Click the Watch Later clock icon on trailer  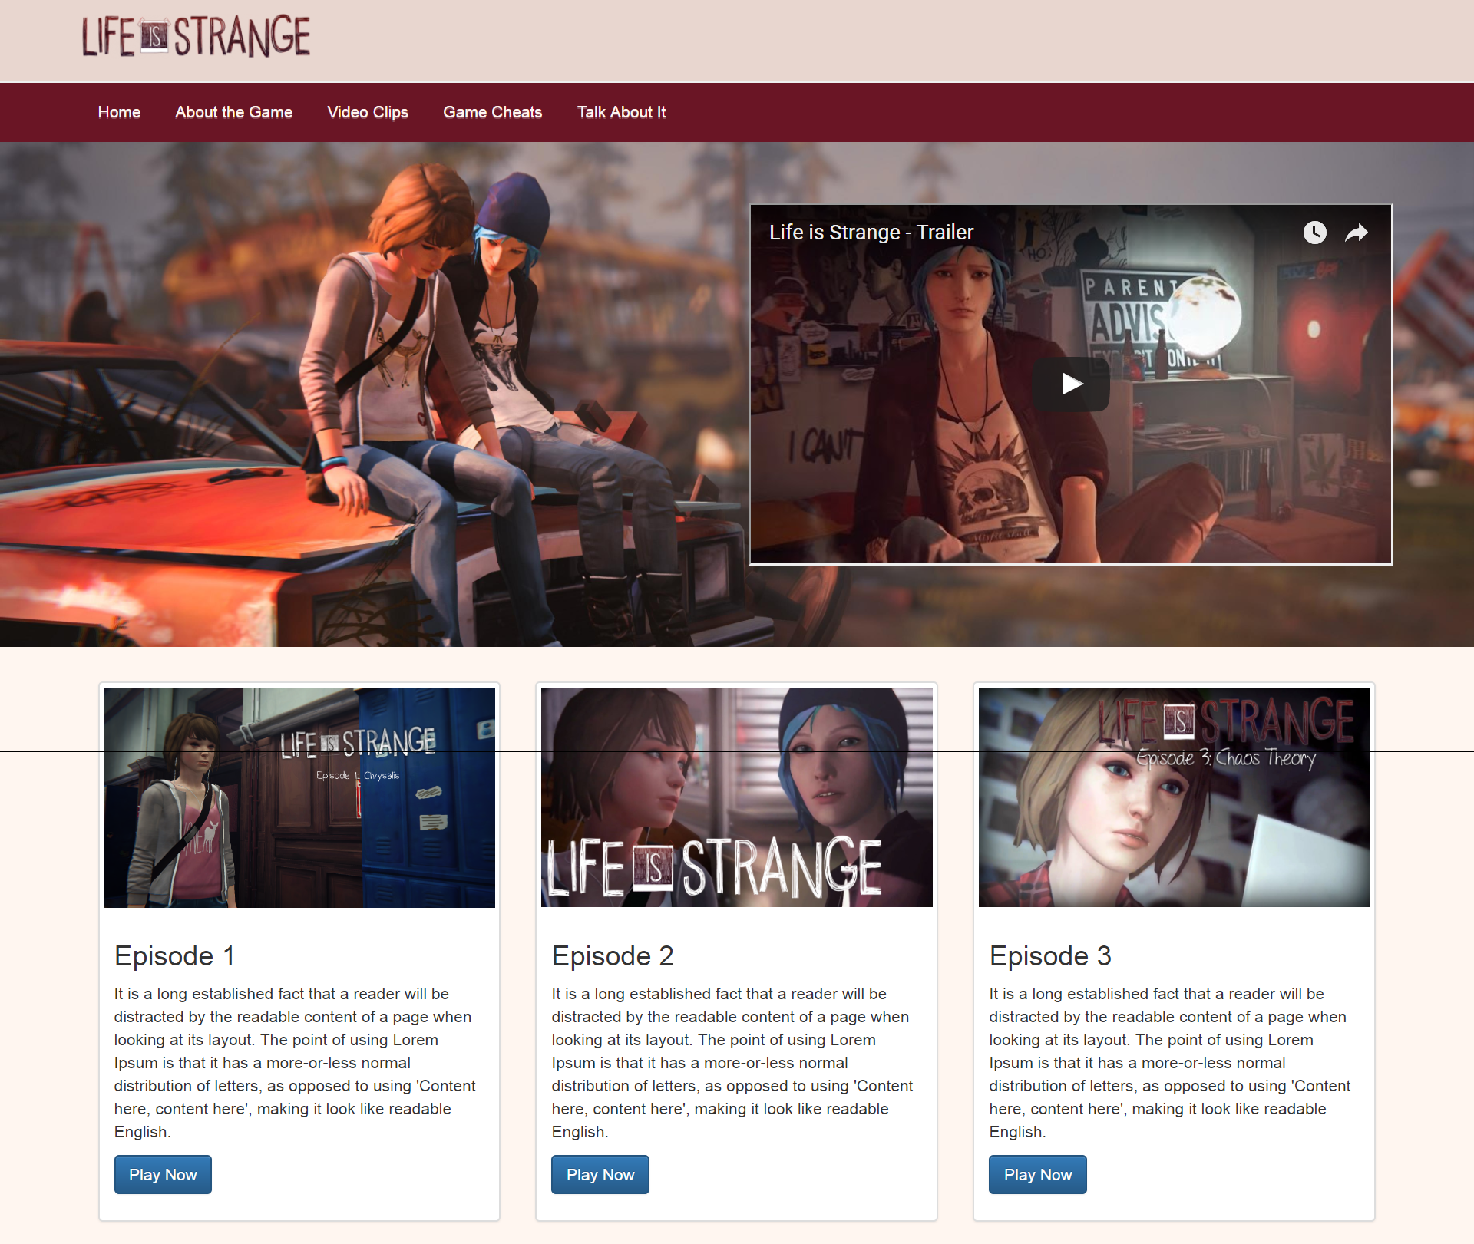pyautogui.click(x=1314, y=233)
